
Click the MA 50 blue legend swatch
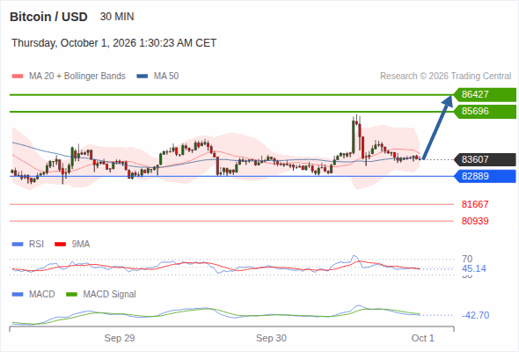click(143, 77)
